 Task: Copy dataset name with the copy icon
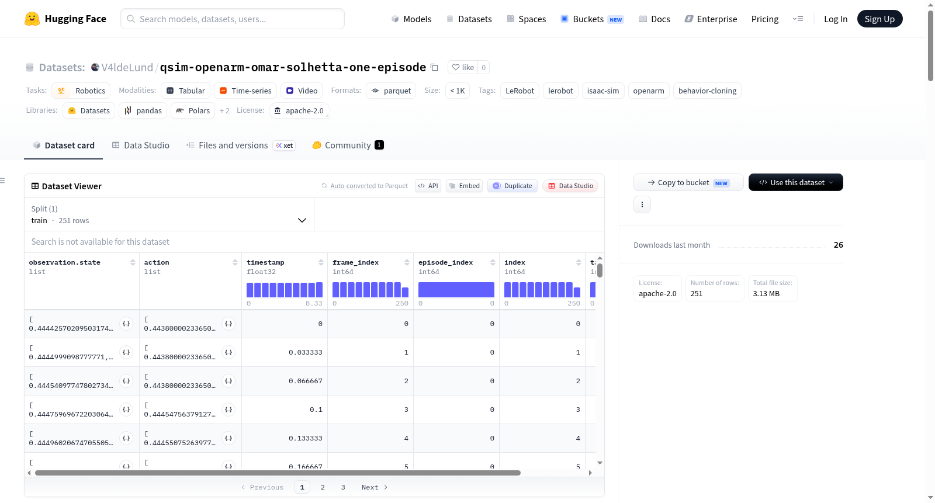click(434, 67)
